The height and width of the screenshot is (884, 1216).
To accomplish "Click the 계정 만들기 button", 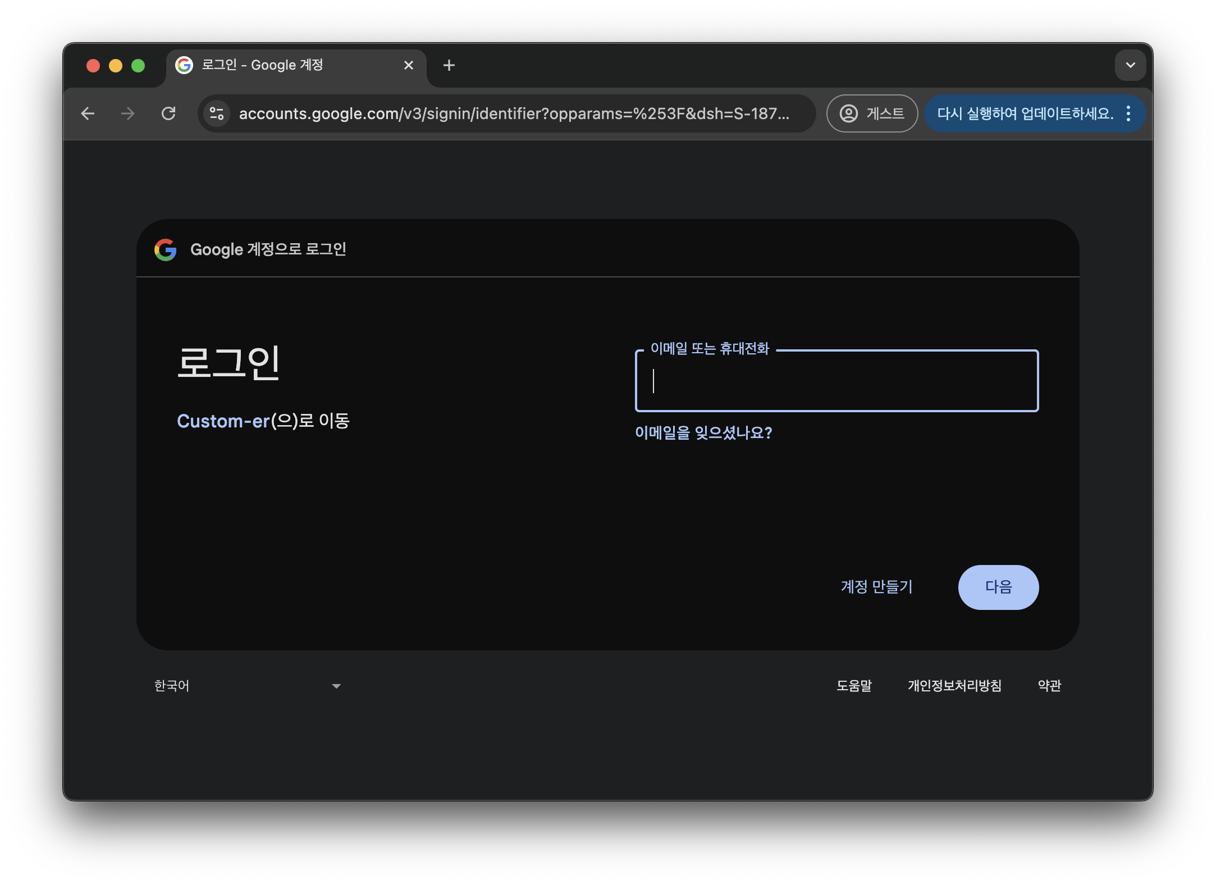I will [x=876, y=587].
